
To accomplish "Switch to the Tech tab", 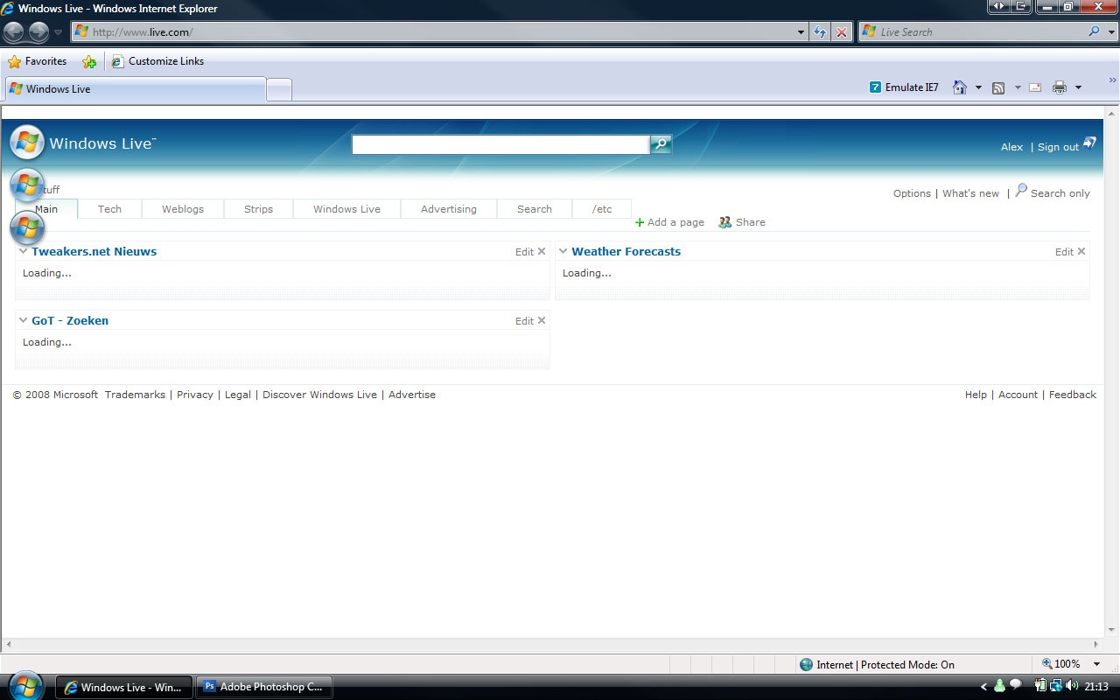I will tap(109, 209).
